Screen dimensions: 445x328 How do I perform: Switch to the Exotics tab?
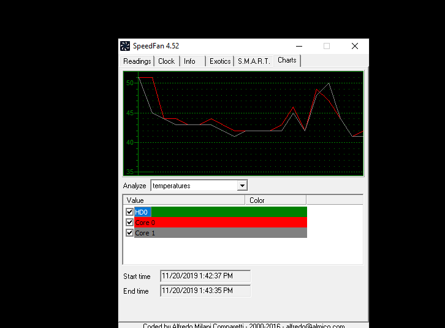(220, 61)
